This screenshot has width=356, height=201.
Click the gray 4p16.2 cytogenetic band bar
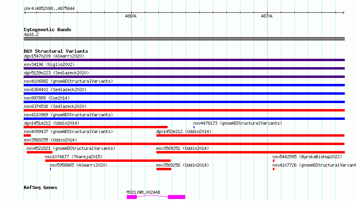184,39
